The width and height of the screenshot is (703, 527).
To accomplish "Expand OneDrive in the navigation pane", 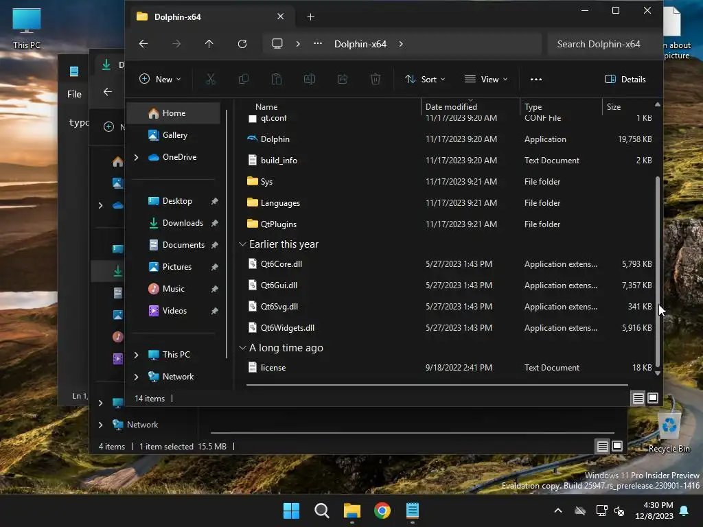I will pos(137,157).
